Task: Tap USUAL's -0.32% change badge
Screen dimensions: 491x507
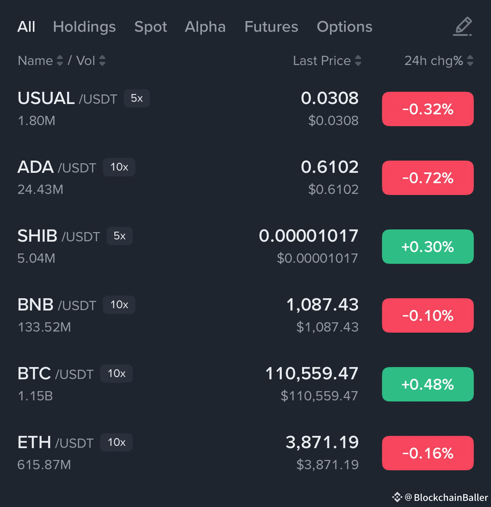Action: 428,109
